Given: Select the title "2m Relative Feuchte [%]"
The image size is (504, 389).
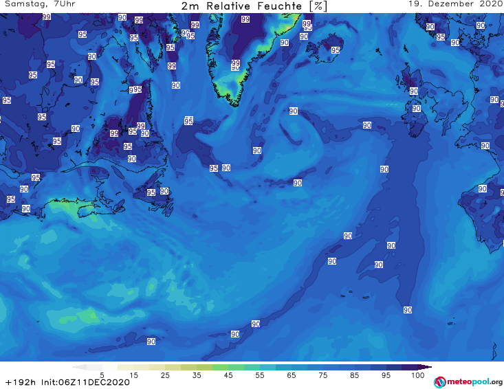Looking at the screenshot, I should 254,6.
